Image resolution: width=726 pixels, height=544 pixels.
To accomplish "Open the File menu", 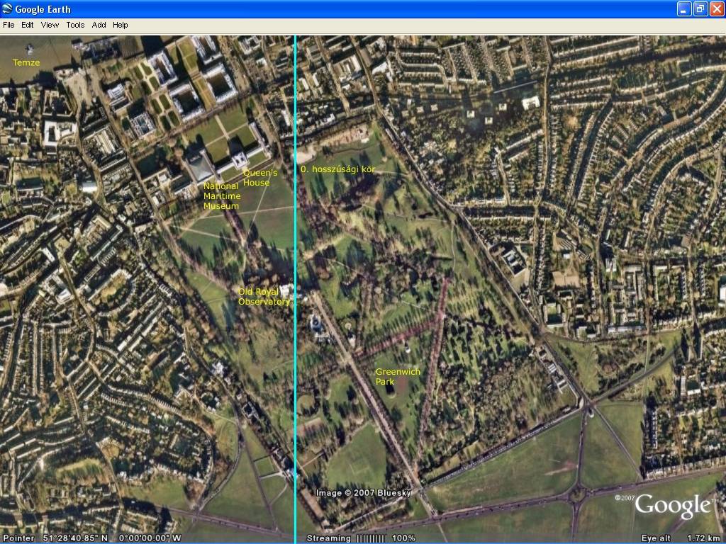I will pos(9,25).
